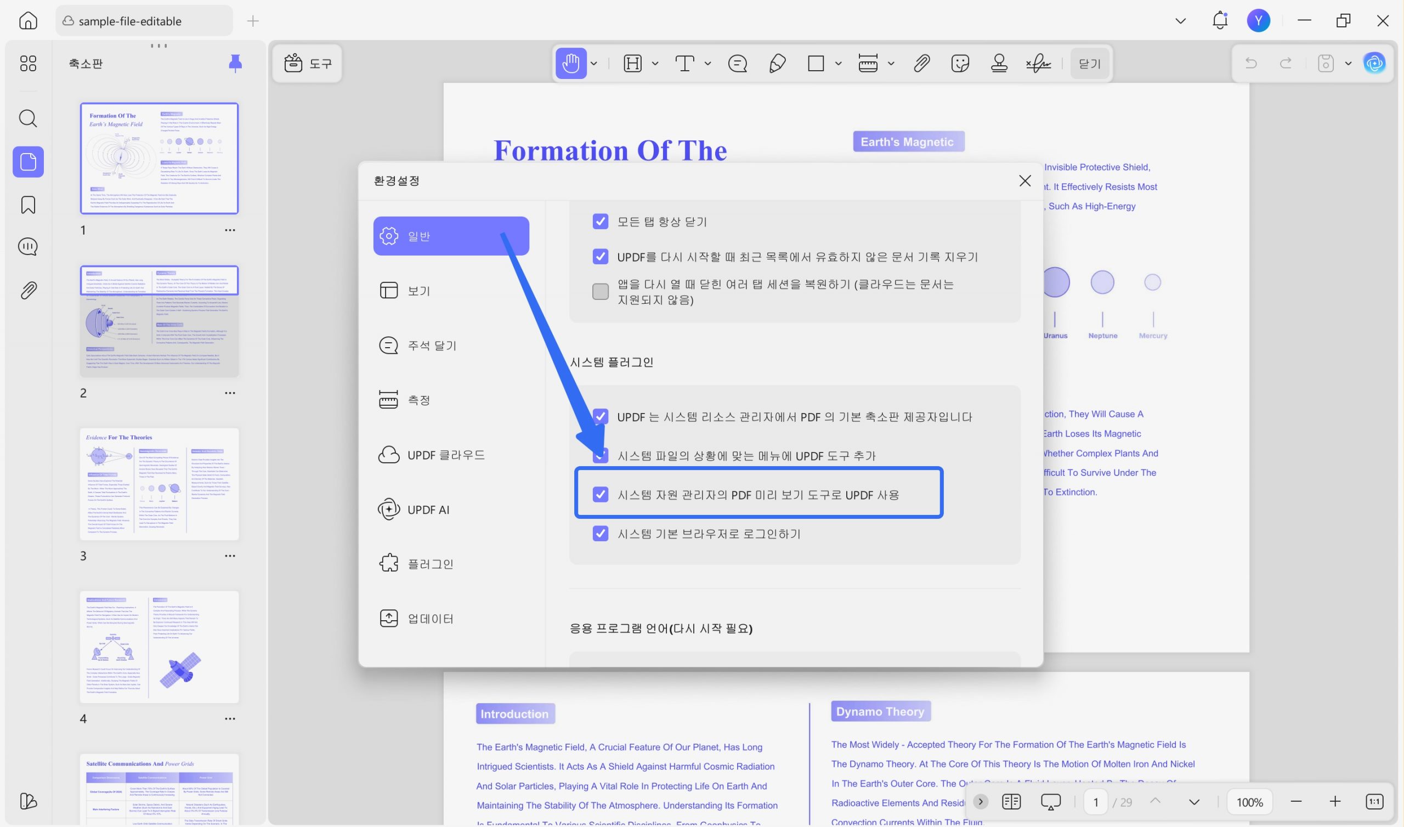Open the Search panel icon
This screenshot has width=1404, height=827.
tap(28, 118)
